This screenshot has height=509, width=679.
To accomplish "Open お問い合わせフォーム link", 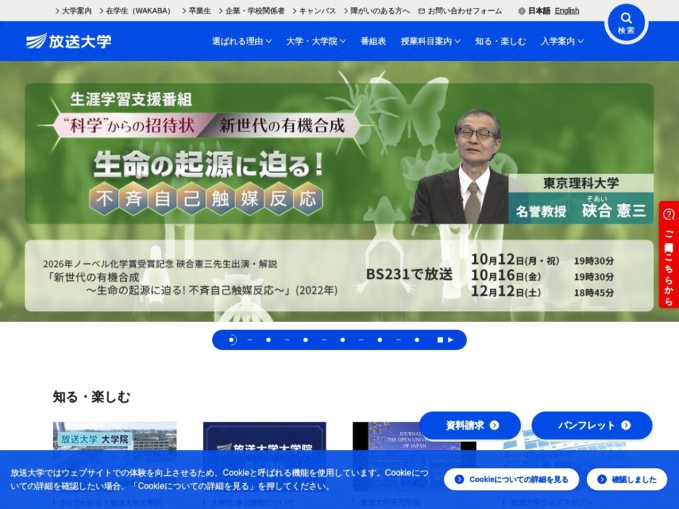I will coord(460,11).
